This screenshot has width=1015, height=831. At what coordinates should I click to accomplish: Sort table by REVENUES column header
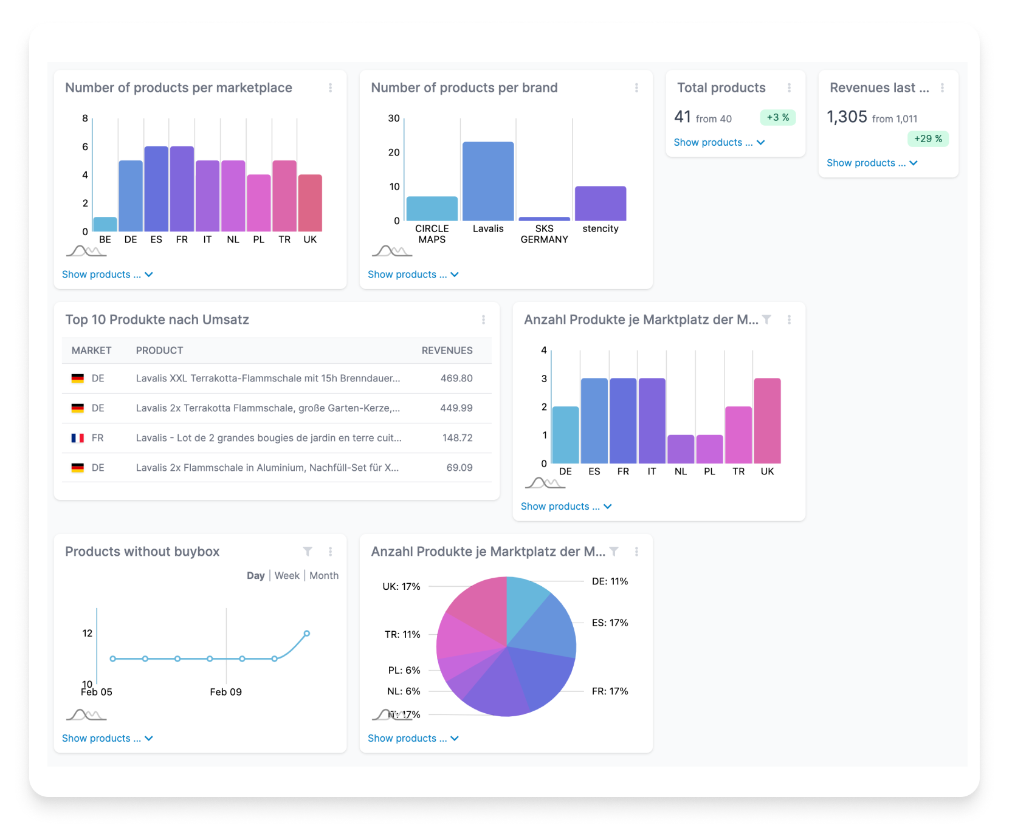[447, 351]
